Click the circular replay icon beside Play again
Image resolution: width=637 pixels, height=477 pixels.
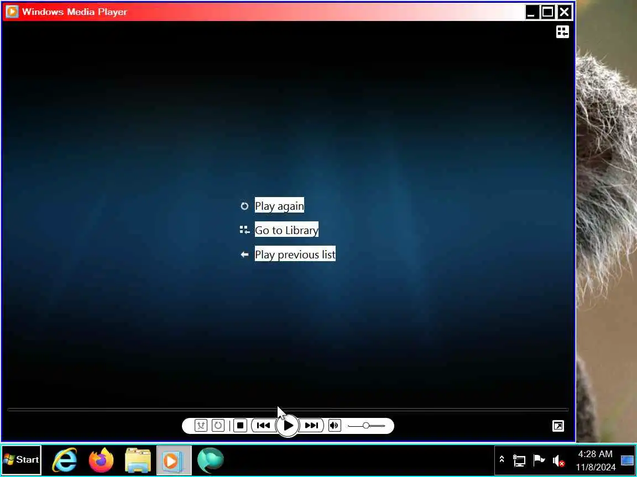pos(244,206)
